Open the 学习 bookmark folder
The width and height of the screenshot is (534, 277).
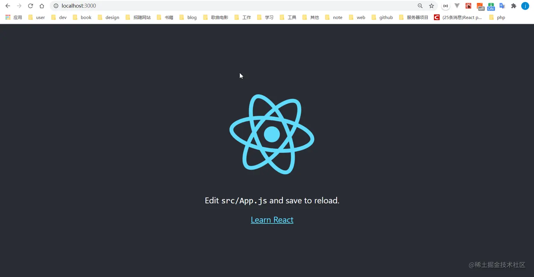(265, 17)
